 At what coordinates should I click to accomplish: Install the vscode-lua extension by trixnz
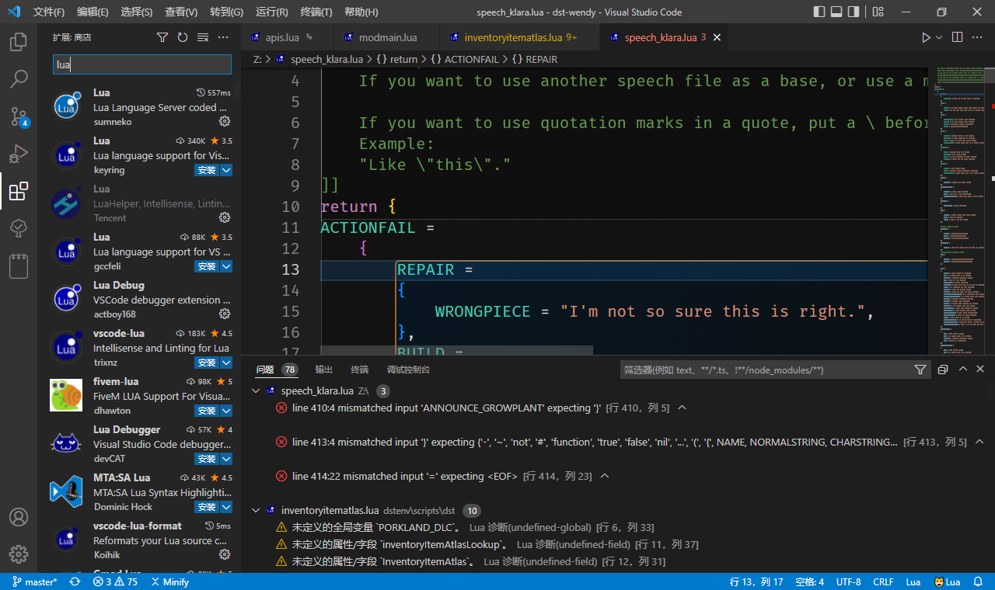(x=207, y=363)
